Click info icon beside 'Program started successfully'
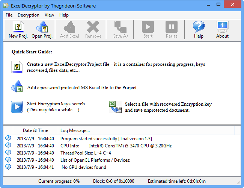Viewport: 244px width, 188px height. click(8, 138)
